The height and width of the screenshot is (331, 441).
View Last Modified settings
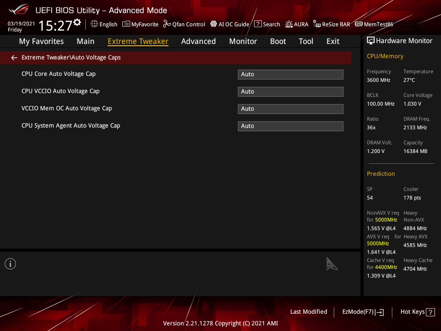point(308,312)
